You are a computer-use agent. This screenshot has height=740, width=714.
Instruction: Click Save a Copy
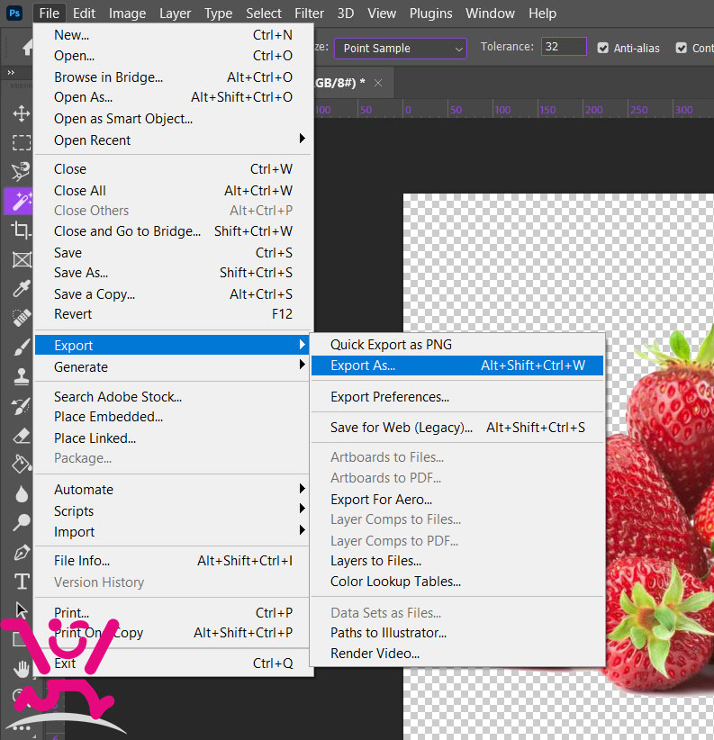[173, 294]
